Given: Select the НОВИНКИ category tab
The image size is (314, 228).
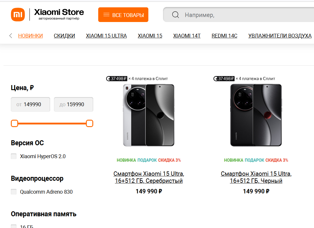Looking at the screenshot, I should [30, 36].
